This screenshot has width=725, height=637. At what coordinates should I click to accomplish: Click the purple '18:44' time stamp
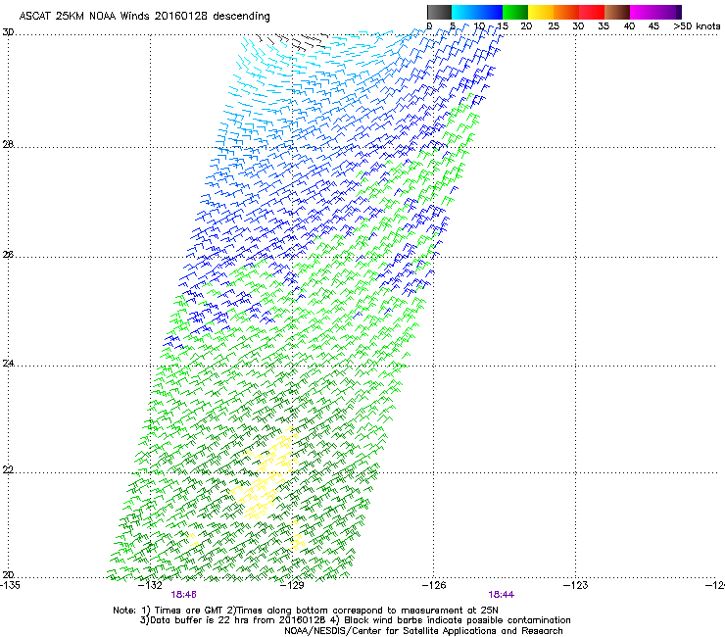coord(502,595)
